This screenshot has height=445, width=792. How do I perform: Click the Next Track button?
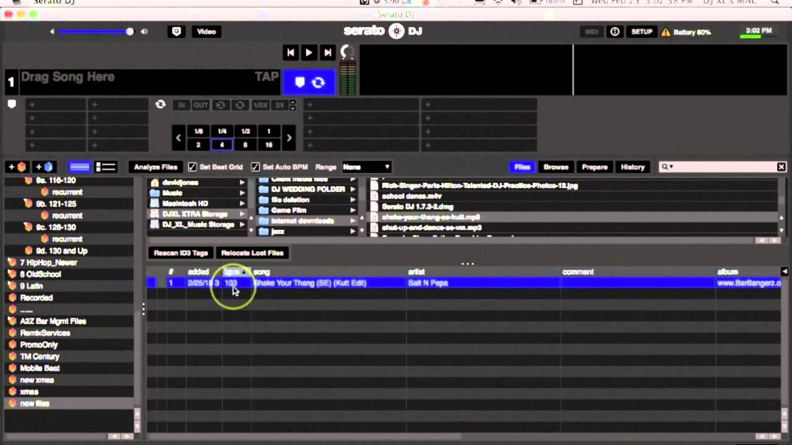[x=328, y=53]
